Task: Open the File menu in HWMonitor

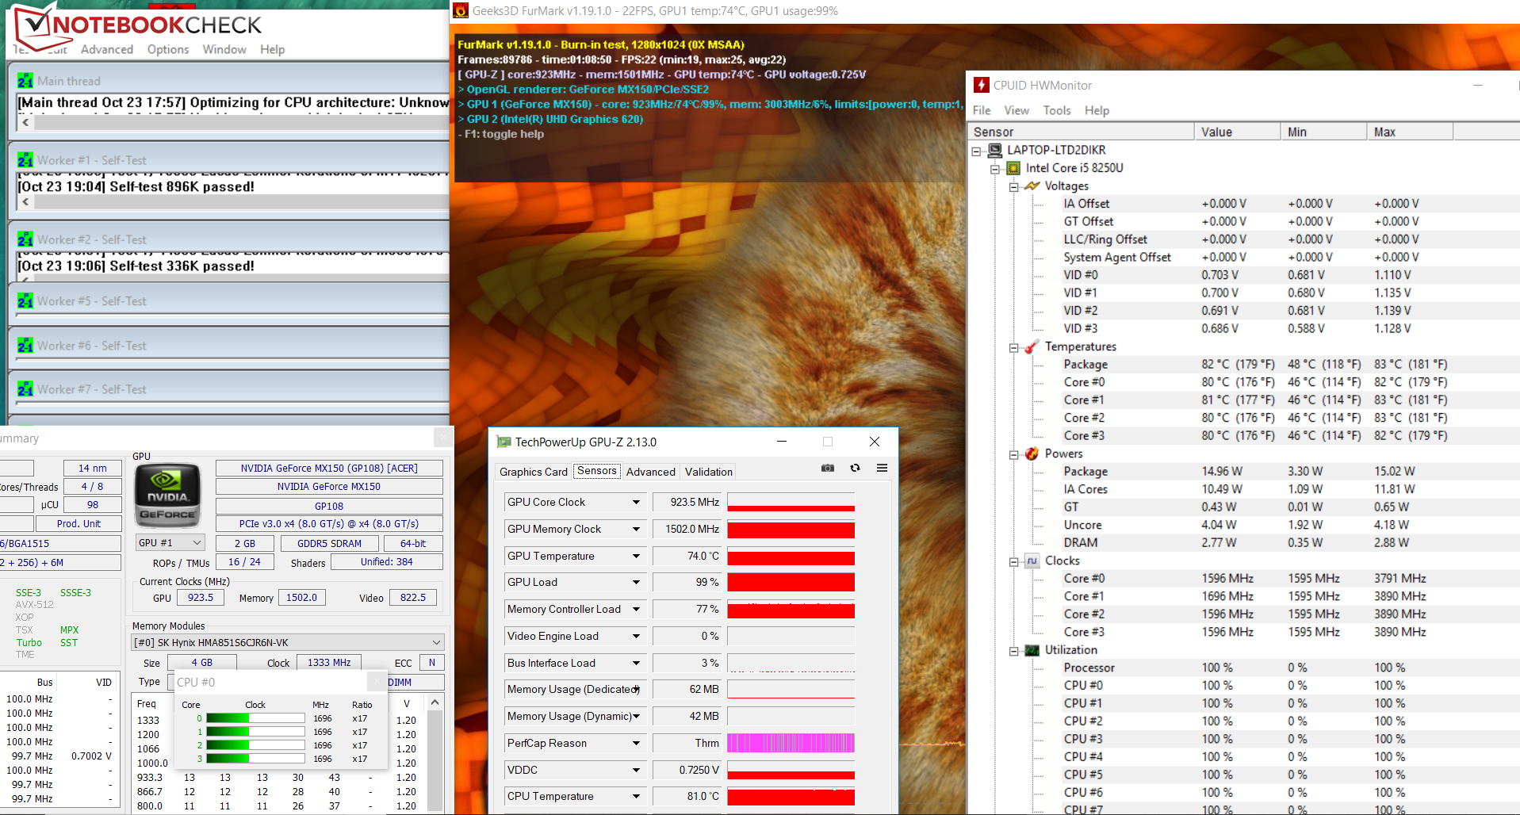Action: (982, 110)
